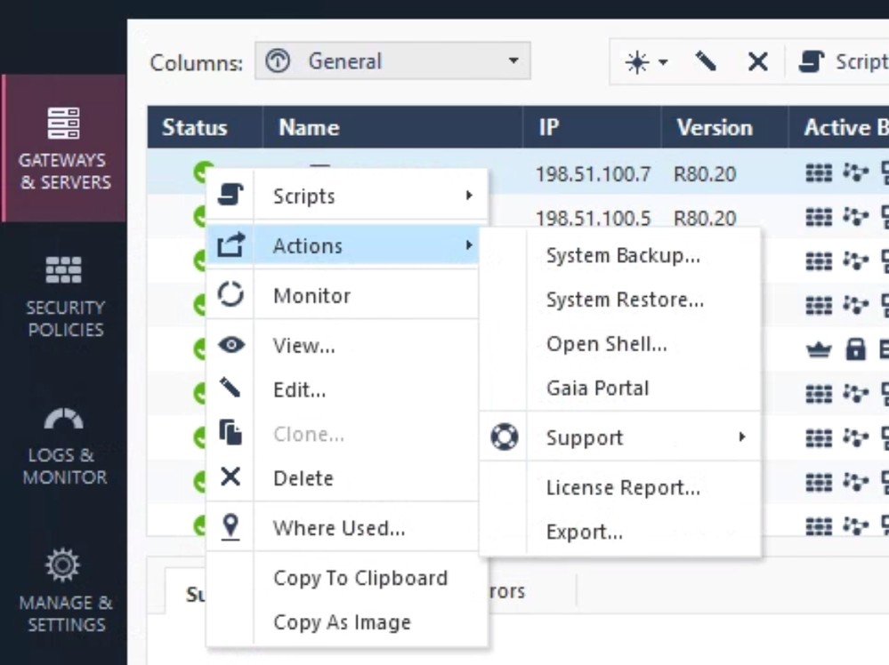
Task: Expand the Scripts submenu arrow
Action: pyautogui.click(x=469, y=196)
